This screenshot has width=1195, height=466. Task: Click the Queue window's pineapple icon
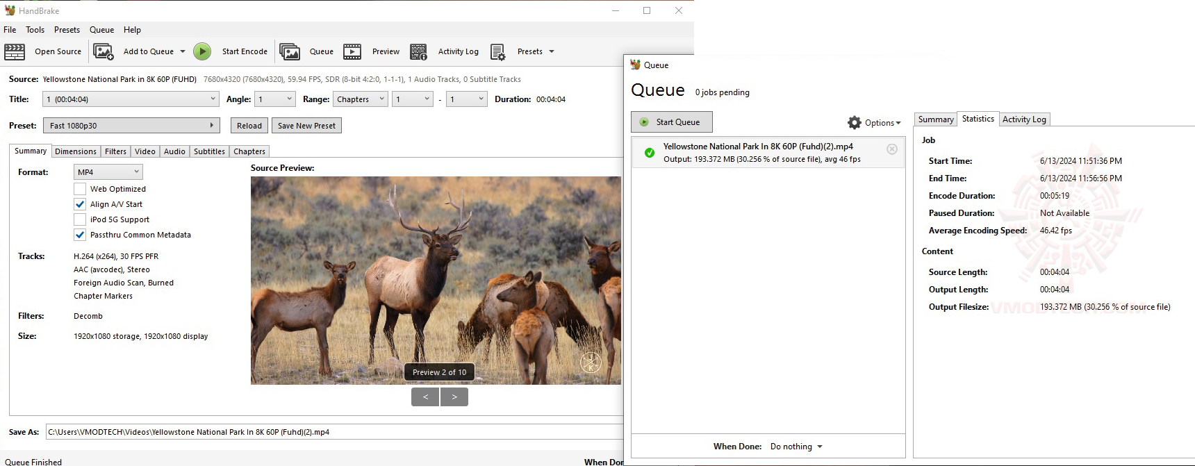click(635, 65)
